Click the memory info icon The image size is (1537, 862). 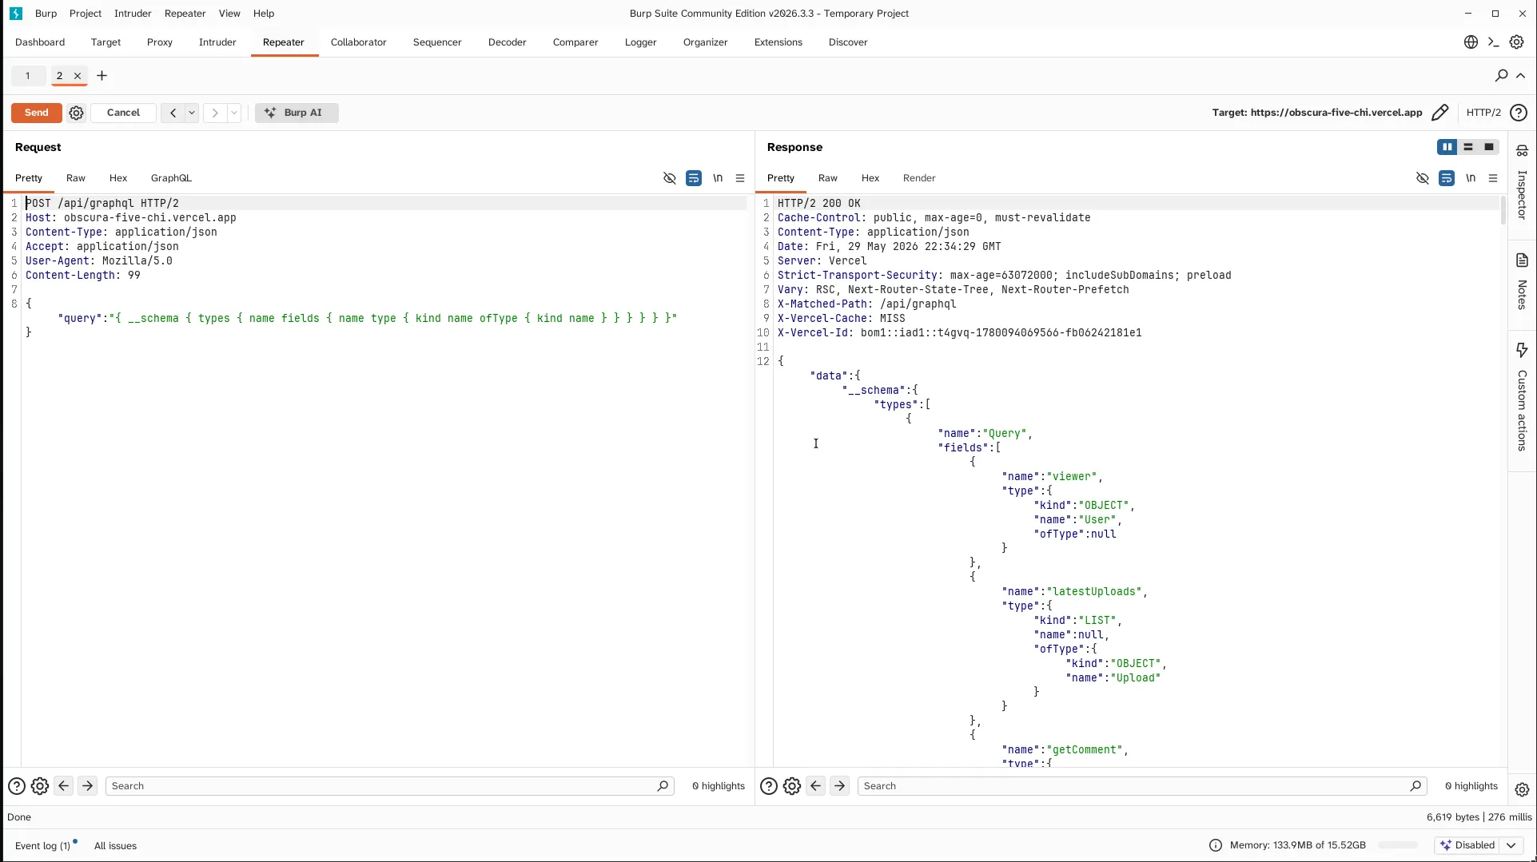click(1216, 845)
